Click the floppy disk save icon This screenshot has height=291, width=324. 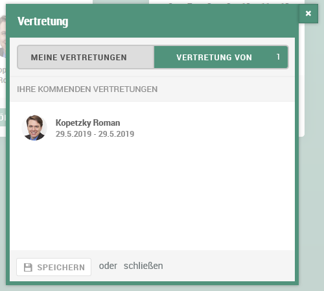tap(28, 267)
